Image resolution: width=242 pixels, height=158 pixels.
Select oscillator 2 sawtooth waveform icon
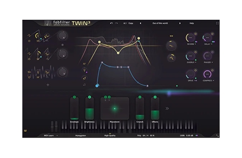(29, 54)
